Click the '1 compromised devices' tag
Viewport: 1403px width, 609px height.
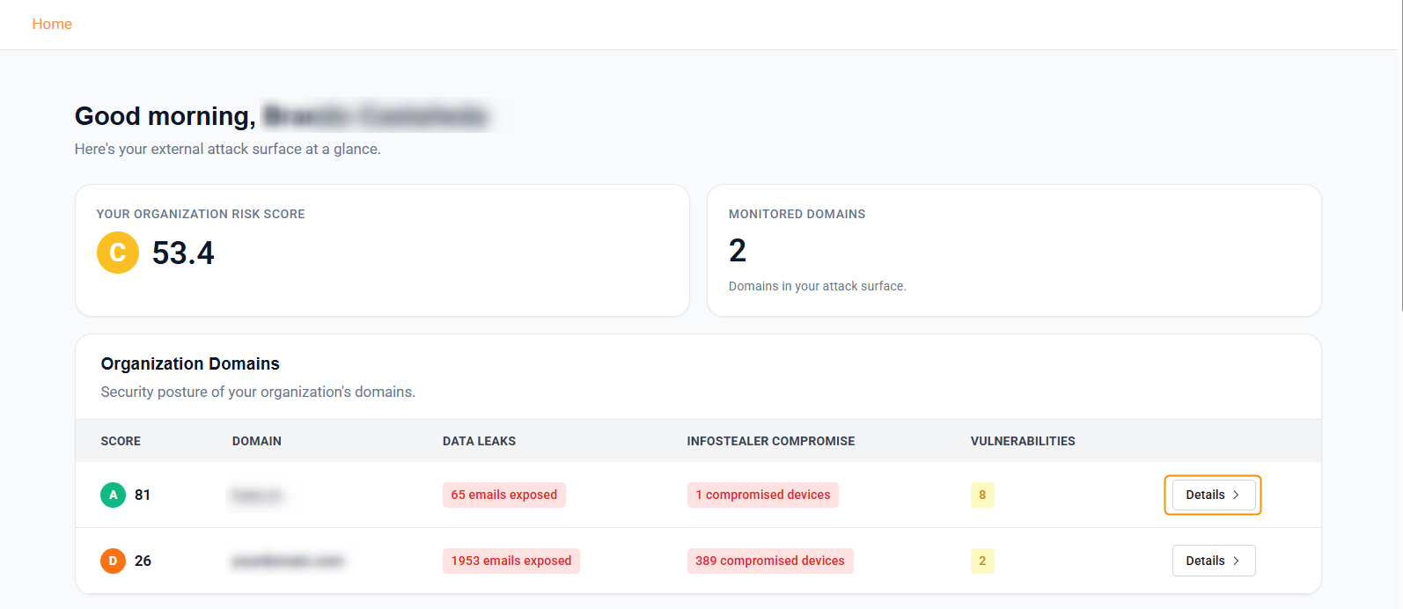tap(762, 495)
